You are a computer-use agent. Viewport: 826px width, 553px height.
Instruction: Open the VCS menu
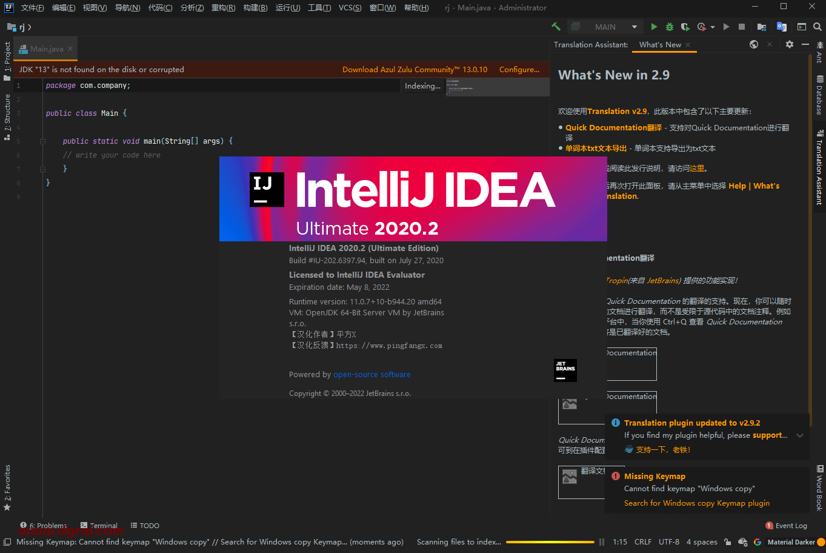tap(350, 8)
